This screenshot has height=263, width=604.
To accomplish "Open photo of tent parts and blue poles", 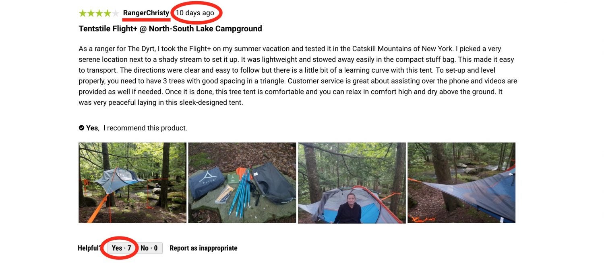I will coord(242,183).
